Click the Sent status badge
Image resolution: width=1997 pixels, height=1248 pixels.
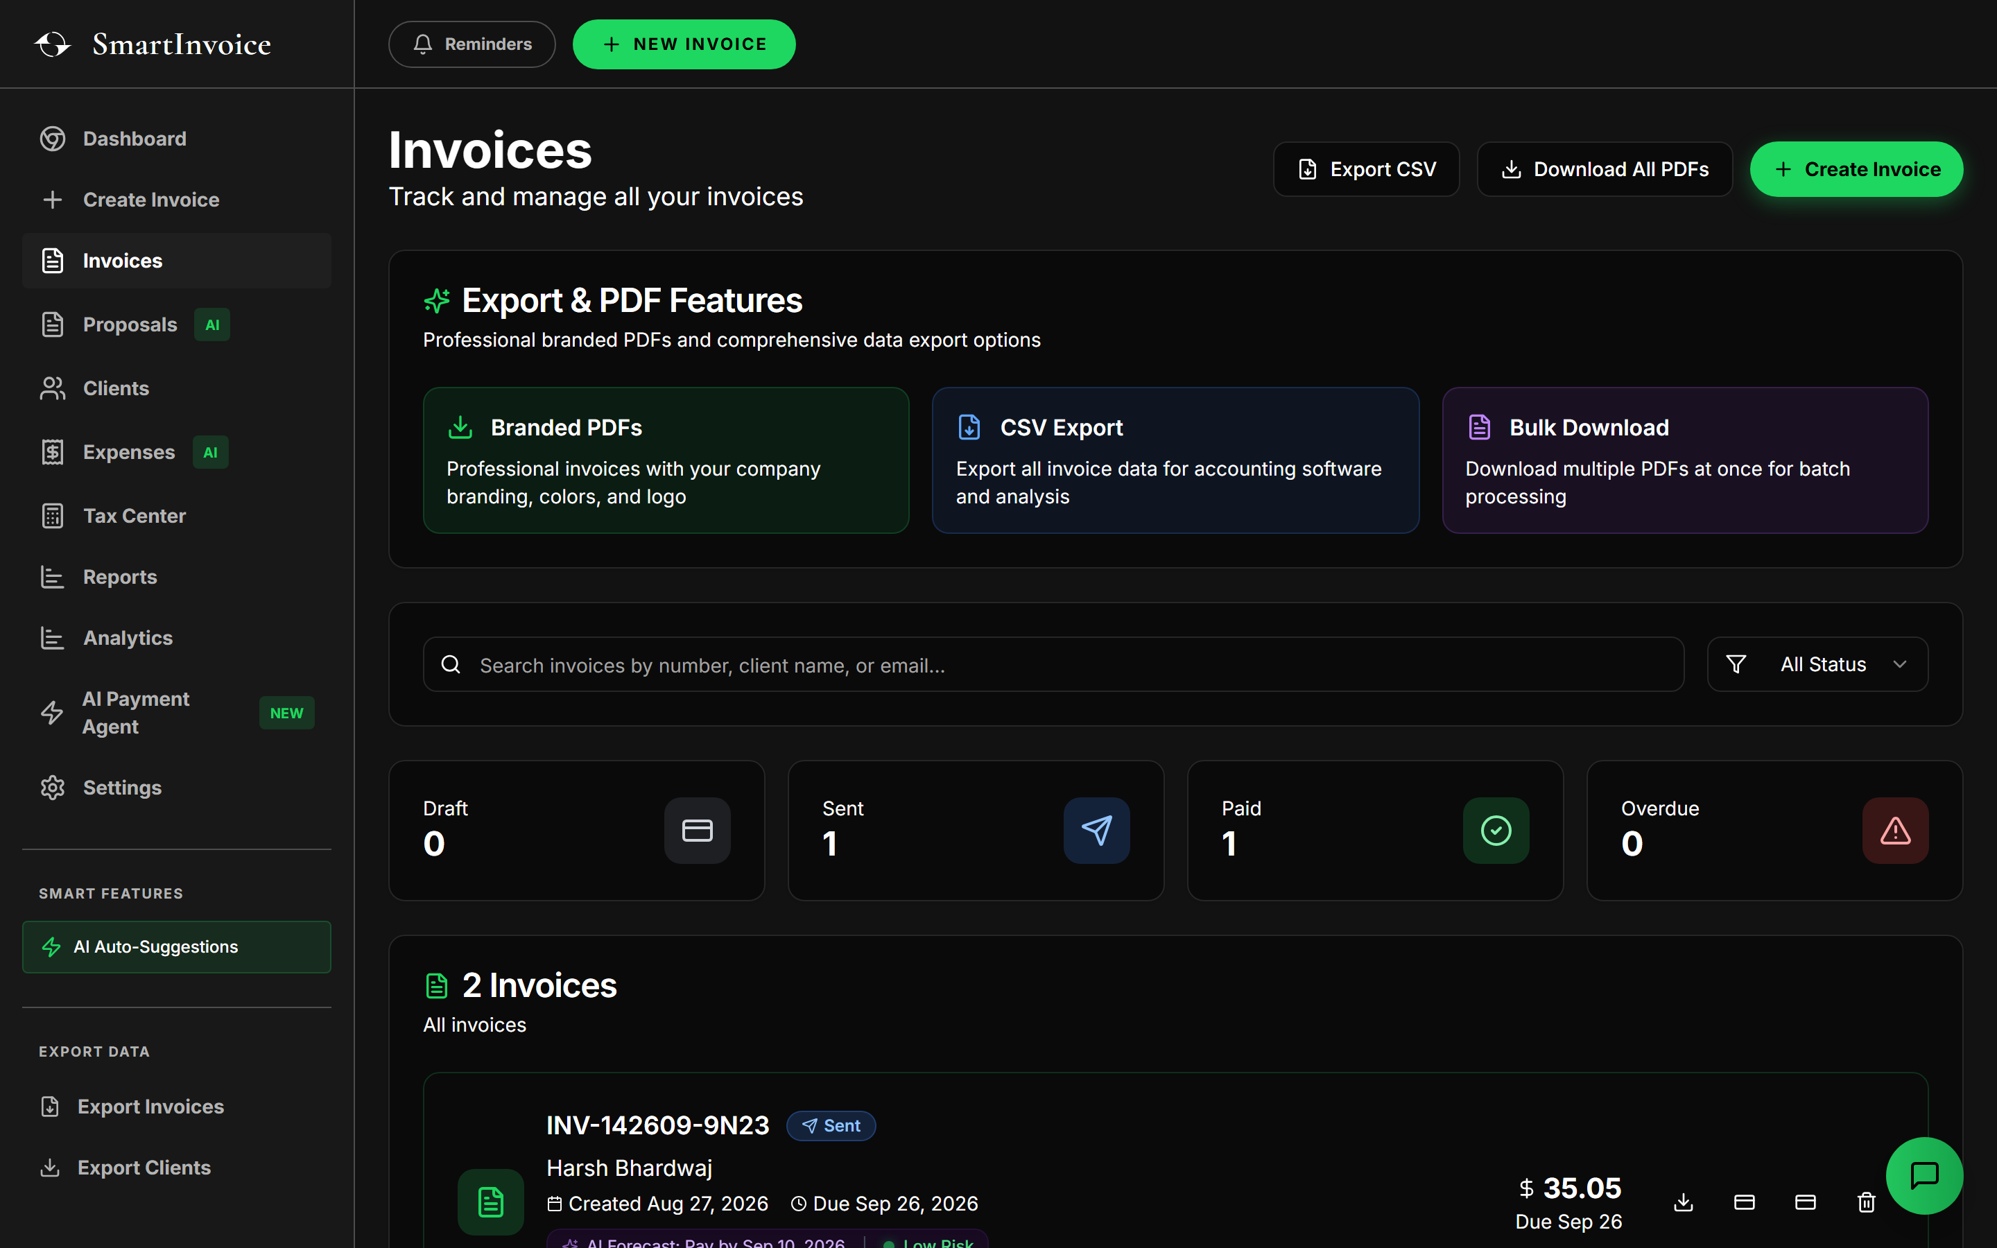pos(831,1126)
